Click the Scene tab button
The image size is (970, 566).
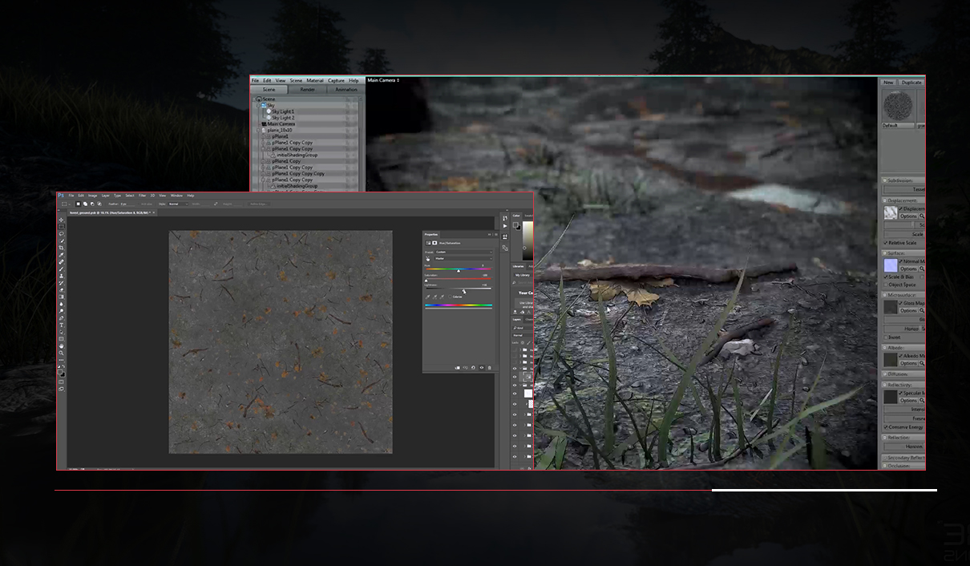click(269, 90)
